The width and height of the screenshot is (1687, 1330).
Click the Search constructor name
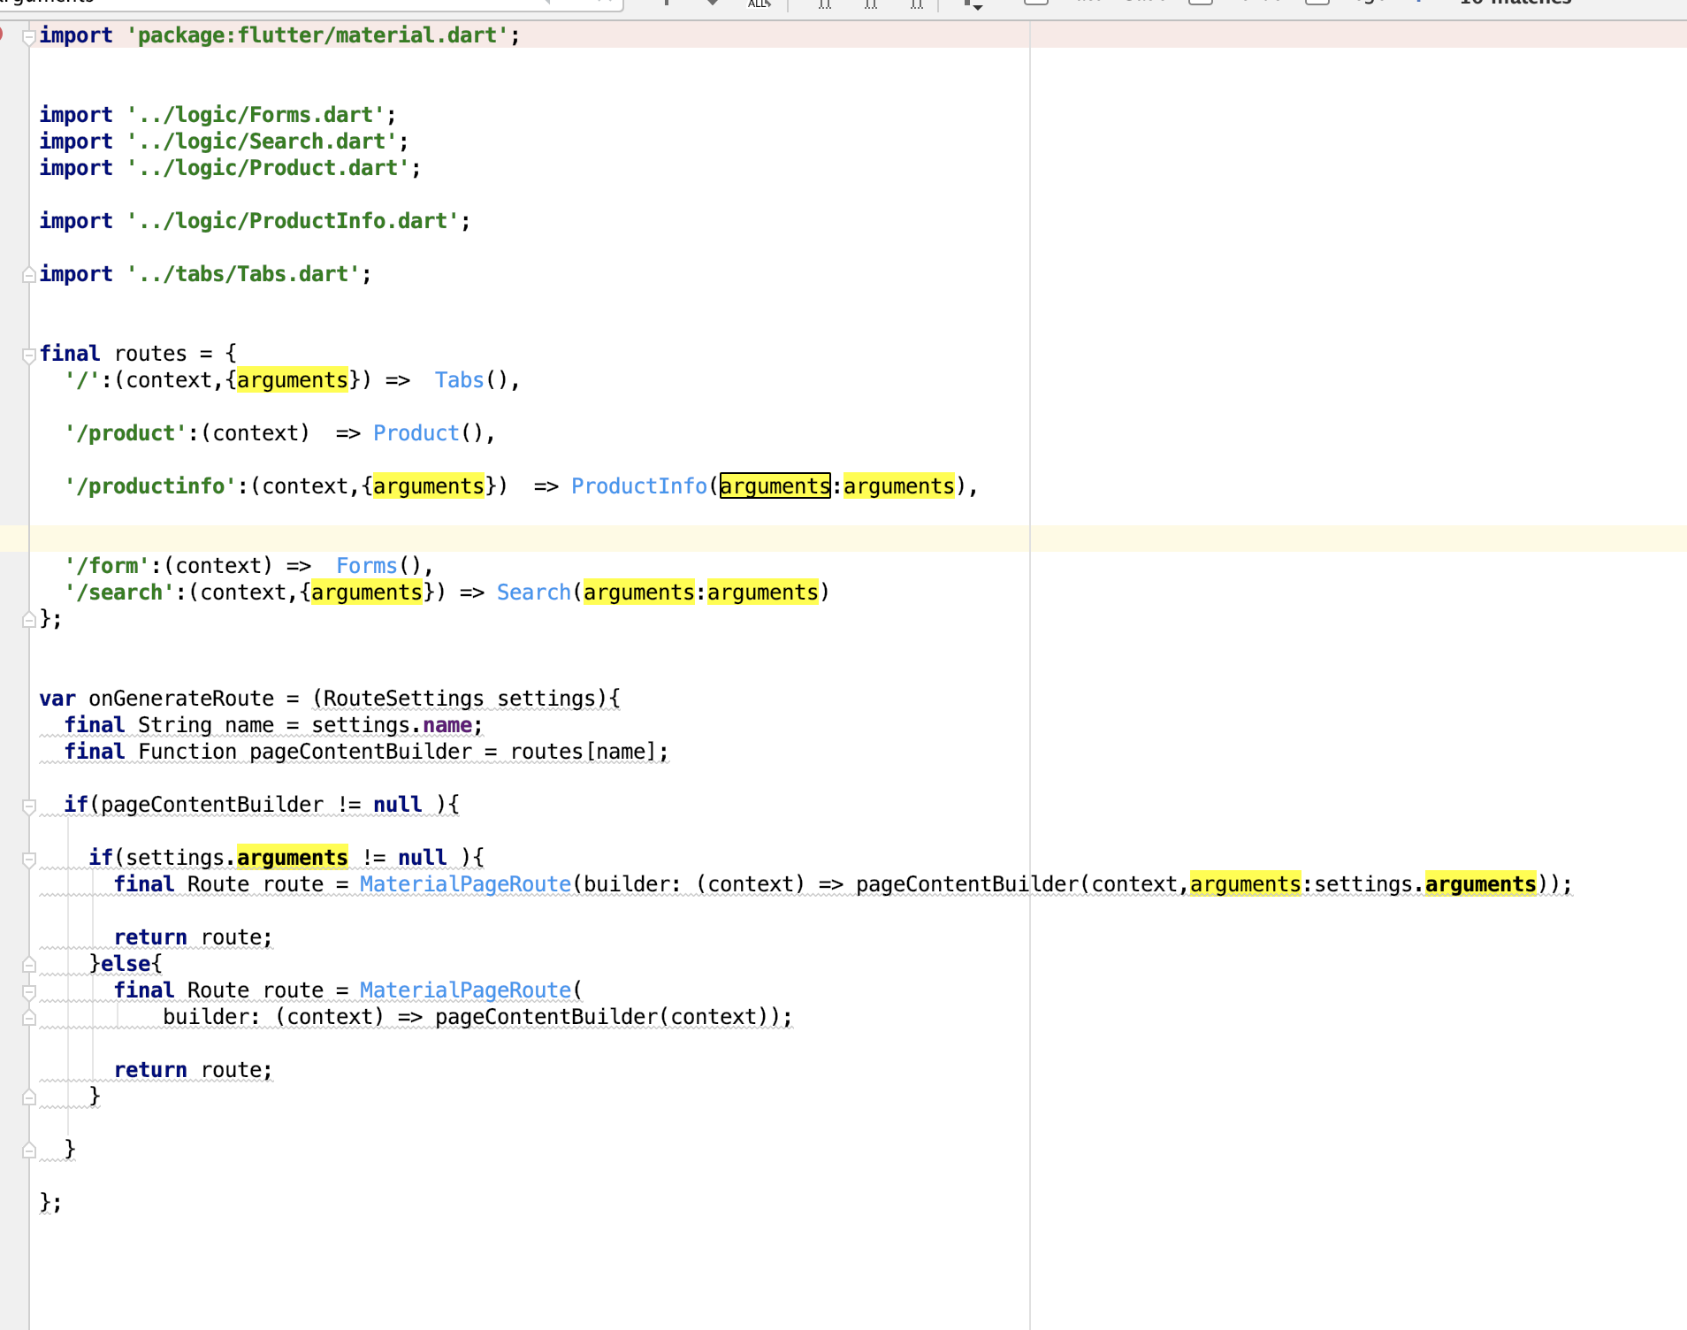pyautogui.click(x=533, y=592)
